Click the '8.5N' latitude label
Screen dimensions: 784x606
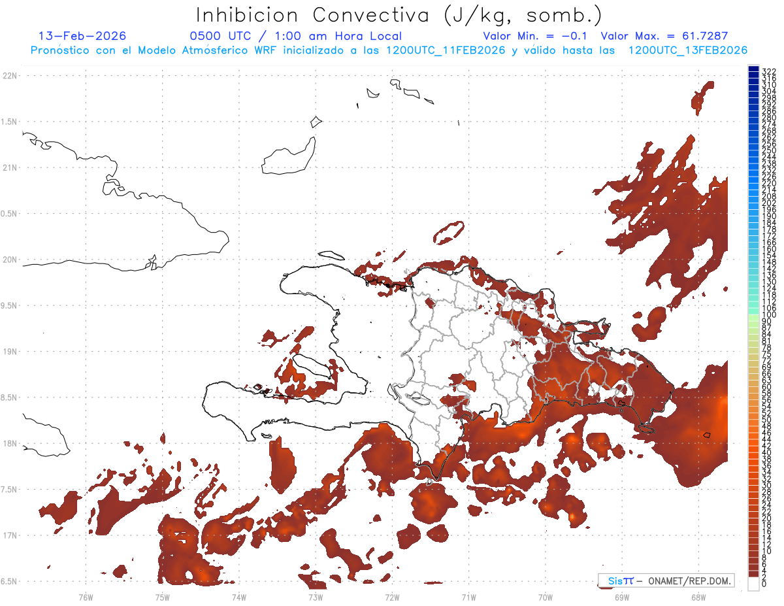(10, 397)
